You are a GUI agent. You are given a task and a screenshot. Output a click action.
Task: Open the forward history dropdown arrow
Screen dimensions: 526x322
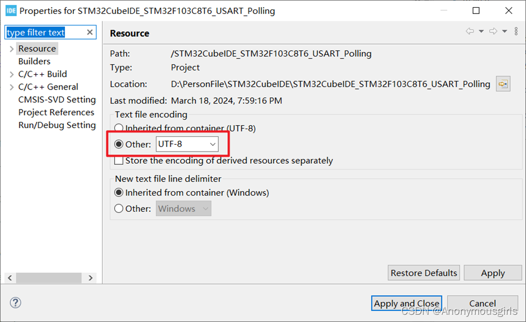tap(504, 31)
